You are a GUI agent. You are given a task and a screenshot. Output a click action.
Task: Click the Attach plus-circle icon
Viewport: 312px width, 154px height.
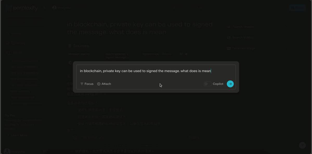point(99,84)
